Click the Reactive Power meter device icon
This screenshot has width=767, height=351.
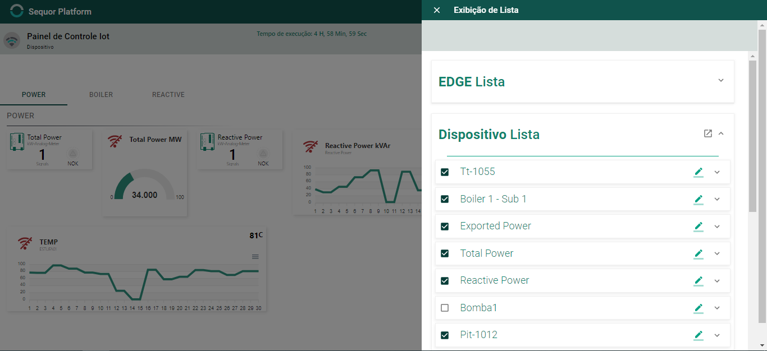click(x=208, y=141)
